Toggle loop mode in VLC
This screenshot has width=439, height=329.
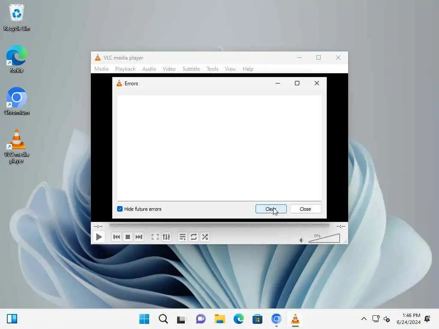(x=193, y=237)
